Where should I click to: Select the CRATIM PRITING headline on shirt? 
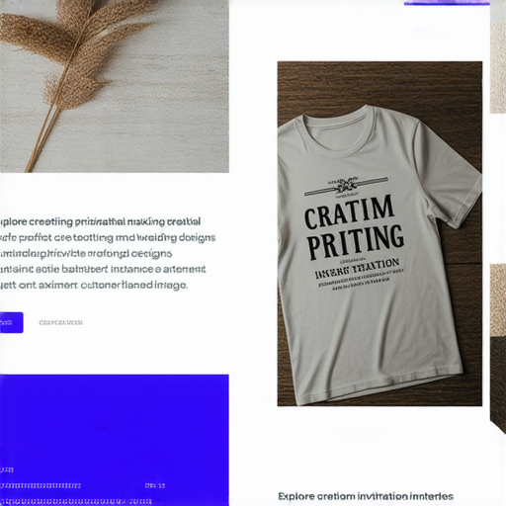point(354,227)
